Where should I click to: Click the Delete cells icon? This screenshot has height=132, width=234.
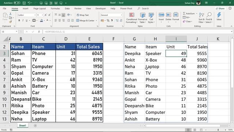(168, 15)
